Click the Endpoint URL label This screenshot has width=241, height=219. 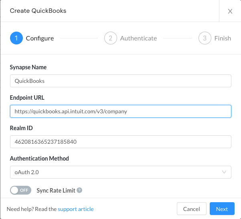27,98
